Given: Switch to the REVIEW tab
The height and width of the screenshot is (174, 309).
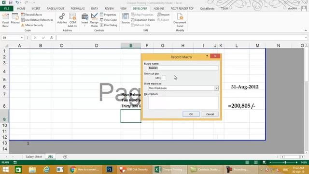Looking at the screenshot, I should (x=109, y=9).
